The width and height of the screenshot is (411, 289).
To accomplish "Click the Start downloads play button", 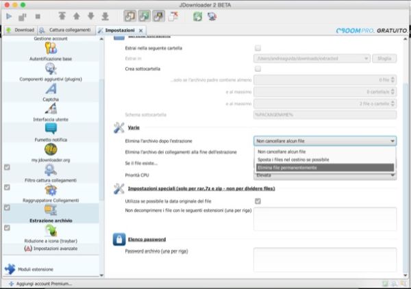I will [9, 14].
